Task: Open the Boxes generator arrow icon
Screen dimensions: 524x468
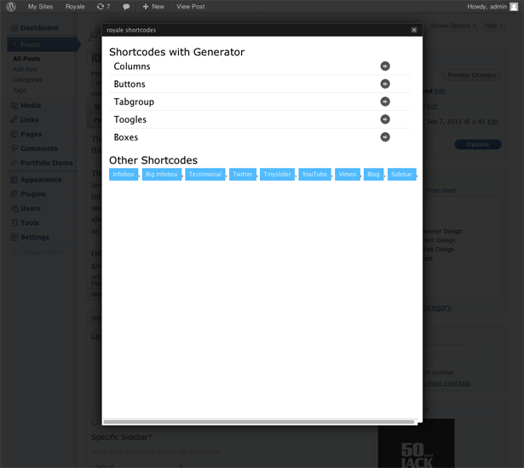Action: (x=385, y=137)
